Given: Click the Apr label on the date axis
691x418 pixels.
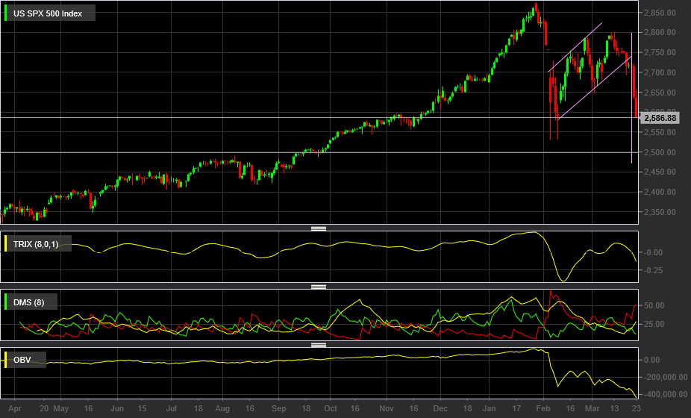Looking at the screenshot, I should click(x=14, y=409).
